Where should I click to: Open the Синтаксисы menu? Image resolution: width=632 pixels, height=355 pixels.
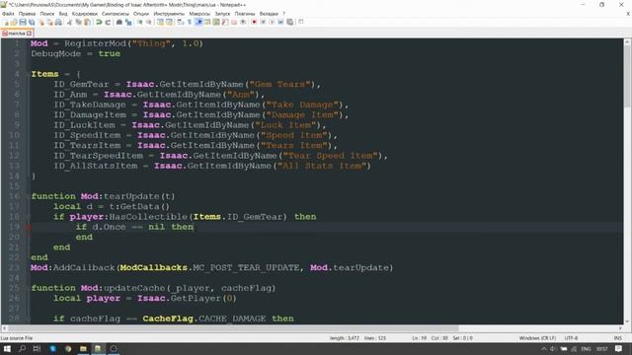click(116, 13)
